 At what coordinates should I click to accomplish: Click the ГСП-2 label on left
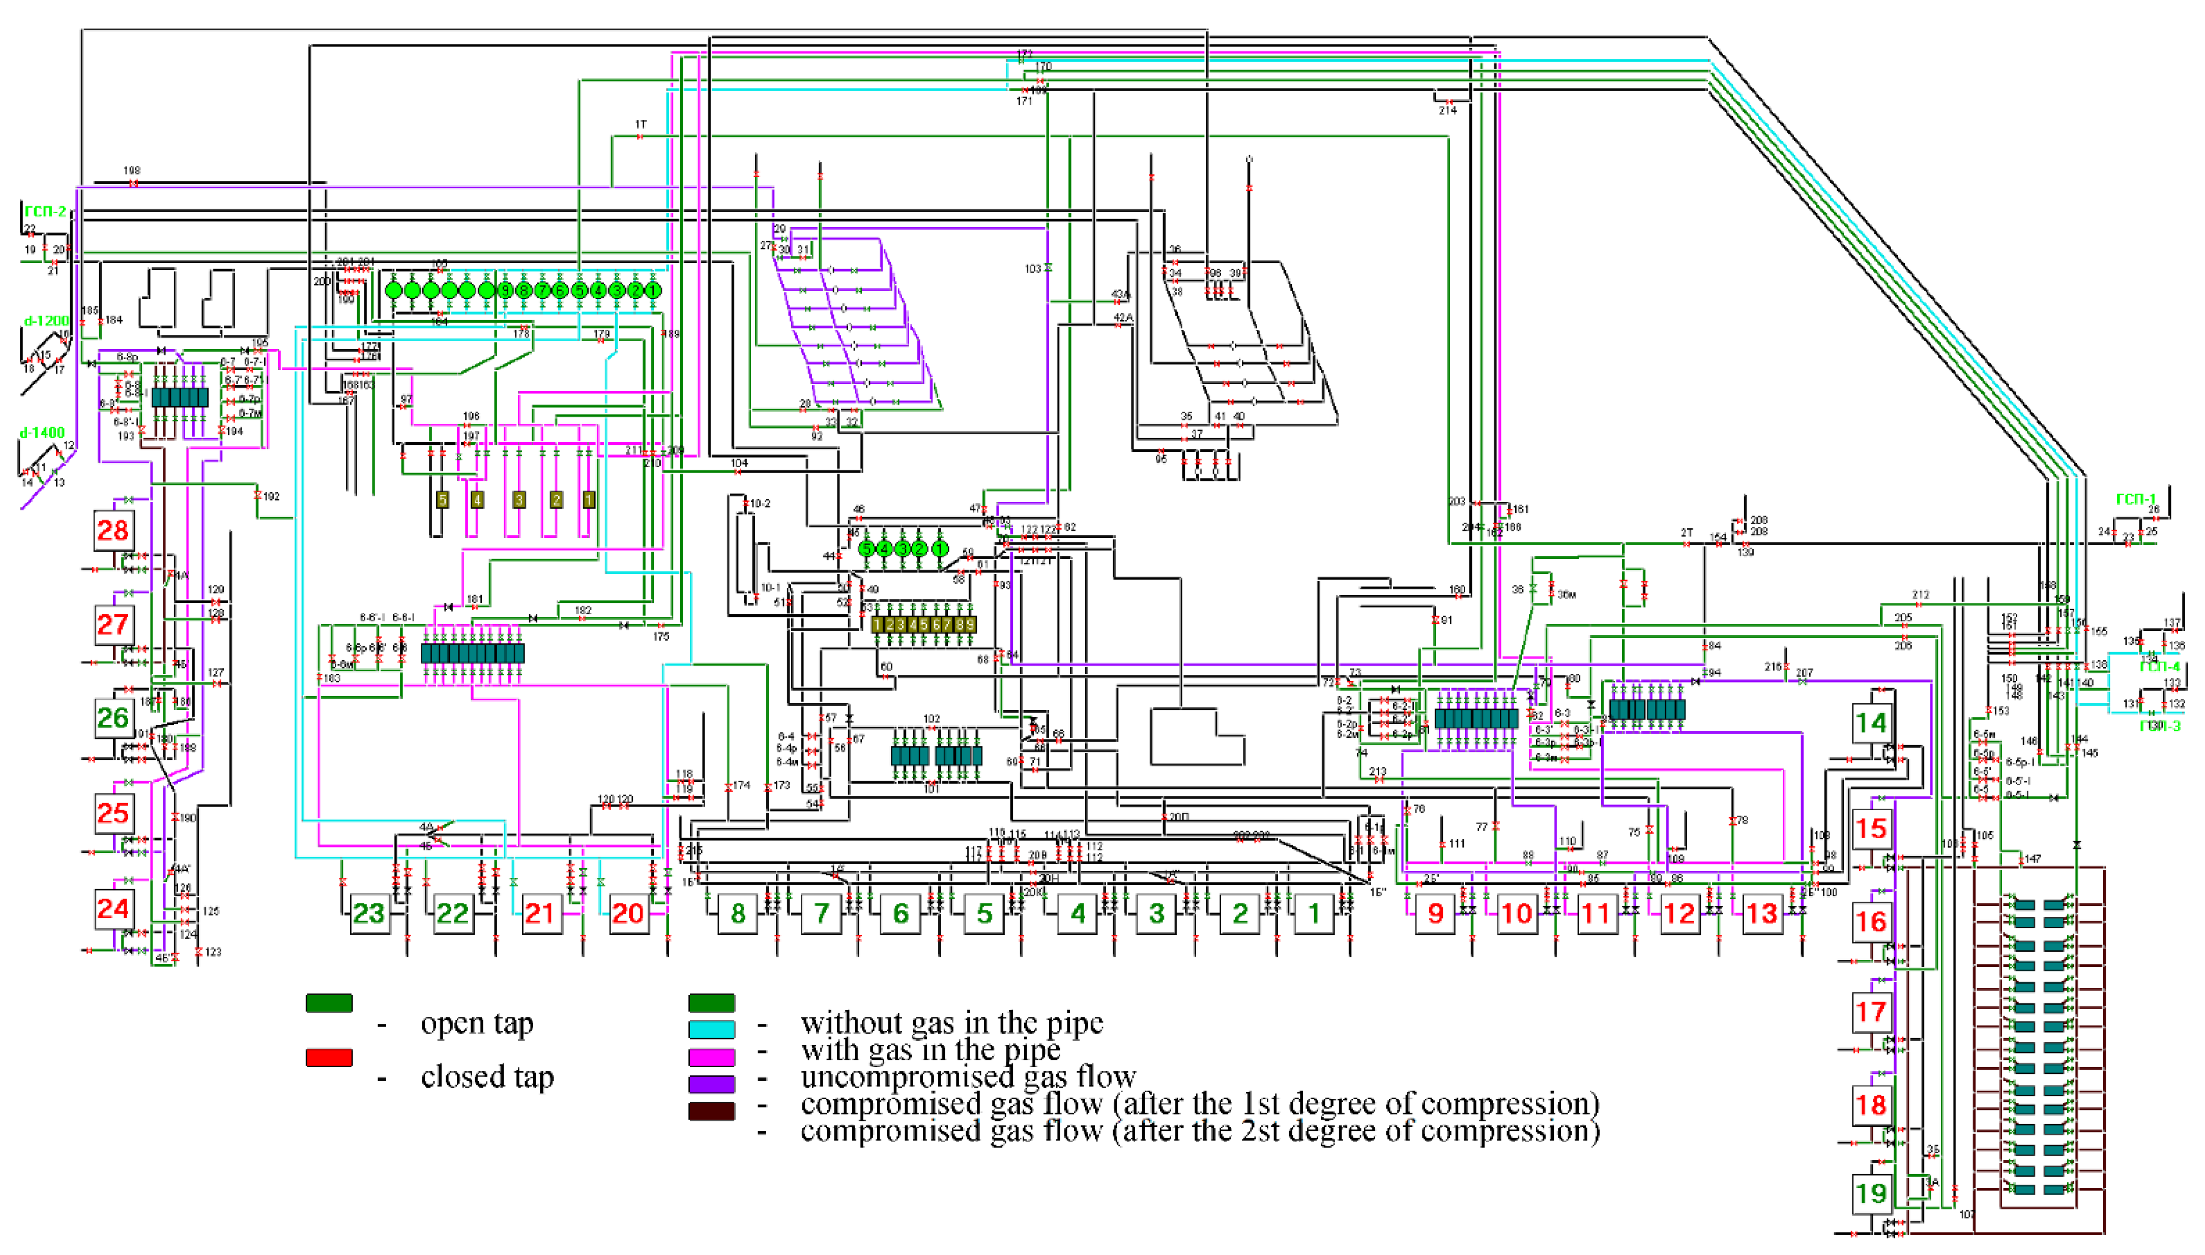[46, 211]
